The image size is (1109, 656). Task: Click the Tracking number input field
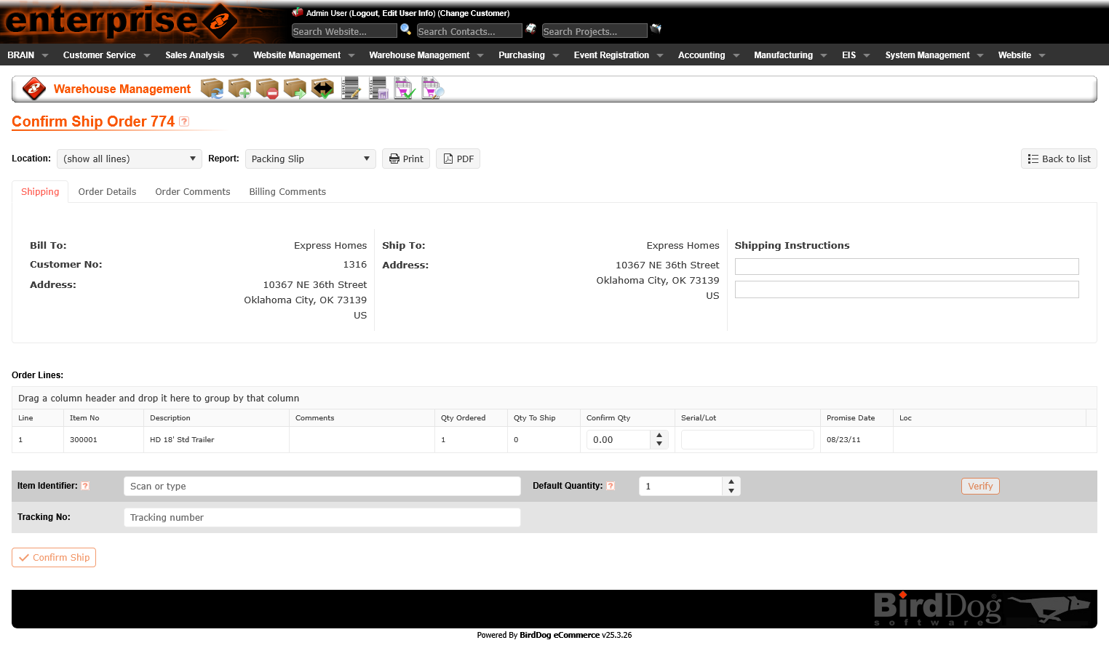click(322, 517)
